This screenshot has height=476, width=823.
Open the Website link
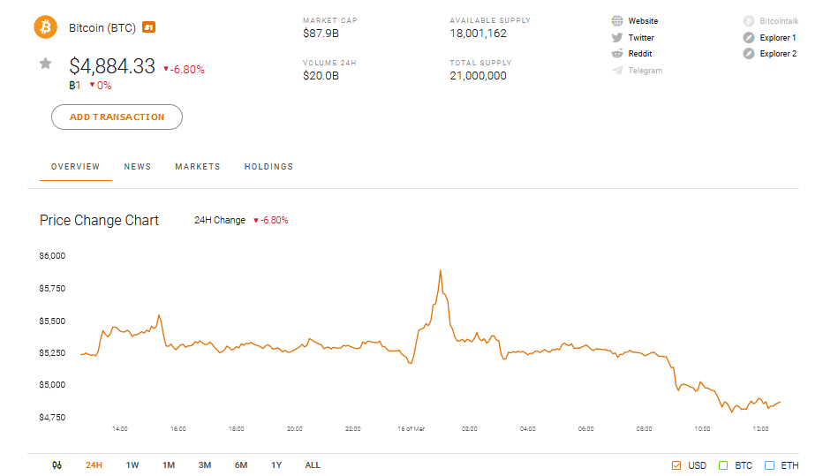(643, 21)
